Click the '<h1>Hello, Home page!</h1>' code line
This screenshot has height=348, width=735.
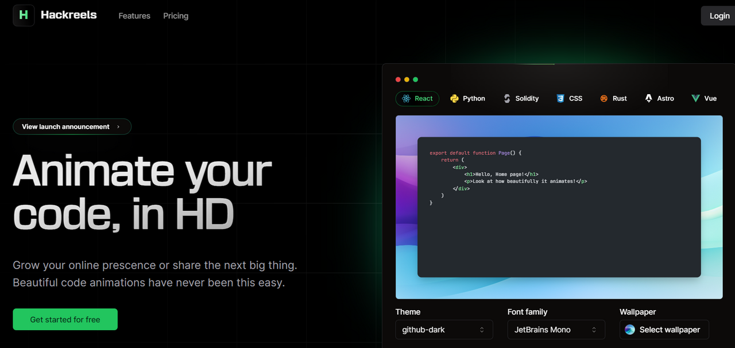click(x=501, y=174)
